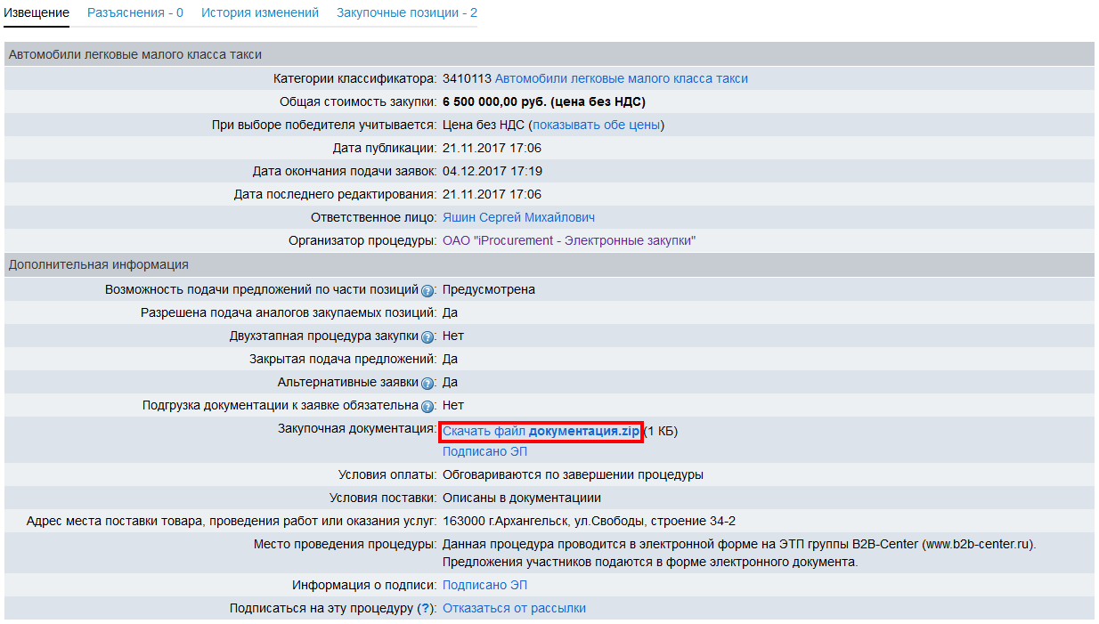
Task: Click the Дополнительная информация section header
Action: (x=98, y=265)
